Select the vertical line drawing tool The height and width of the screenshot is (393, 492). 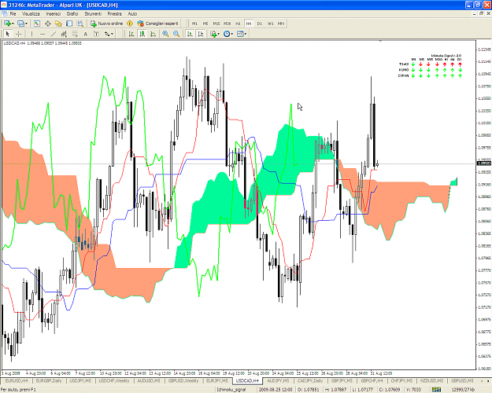pos(31,34)
